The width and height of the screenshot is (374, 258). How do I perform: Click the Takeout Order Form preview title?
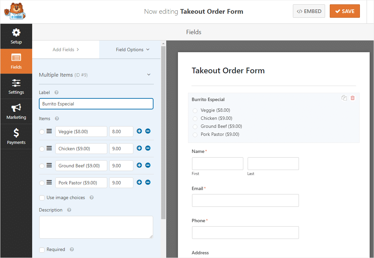tap(228, 71)
